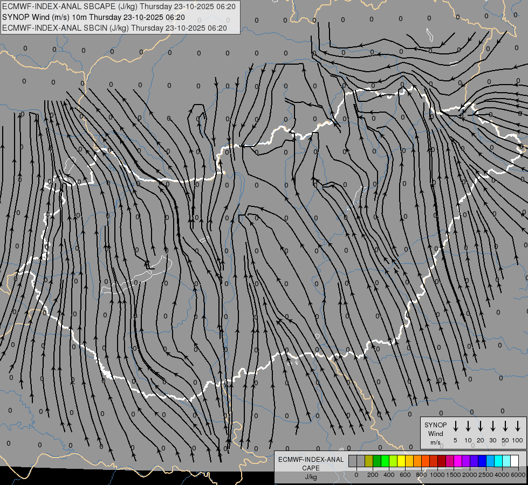The image size is (528, 485).
Task: Select the pure blue CAPE legend swatch
Action: click(483, 461)
